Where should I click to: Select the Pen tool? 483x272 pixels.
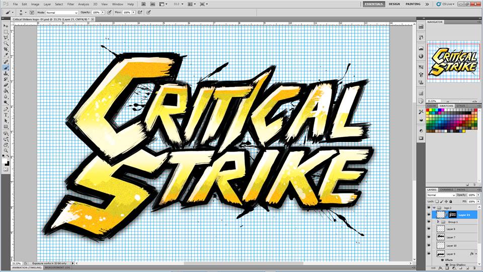tap(6, 109)
